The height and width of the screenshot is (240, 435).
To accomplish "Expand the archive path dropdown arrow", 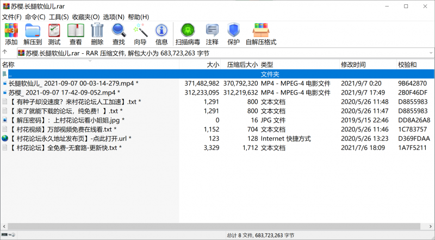I will tap(430, 53).
